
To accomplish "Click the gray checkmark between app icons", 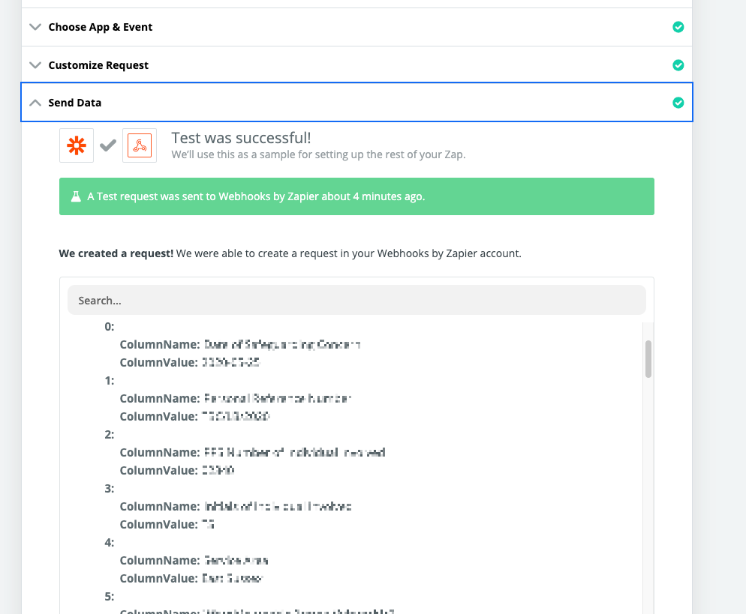I will (x=108, y=145).
